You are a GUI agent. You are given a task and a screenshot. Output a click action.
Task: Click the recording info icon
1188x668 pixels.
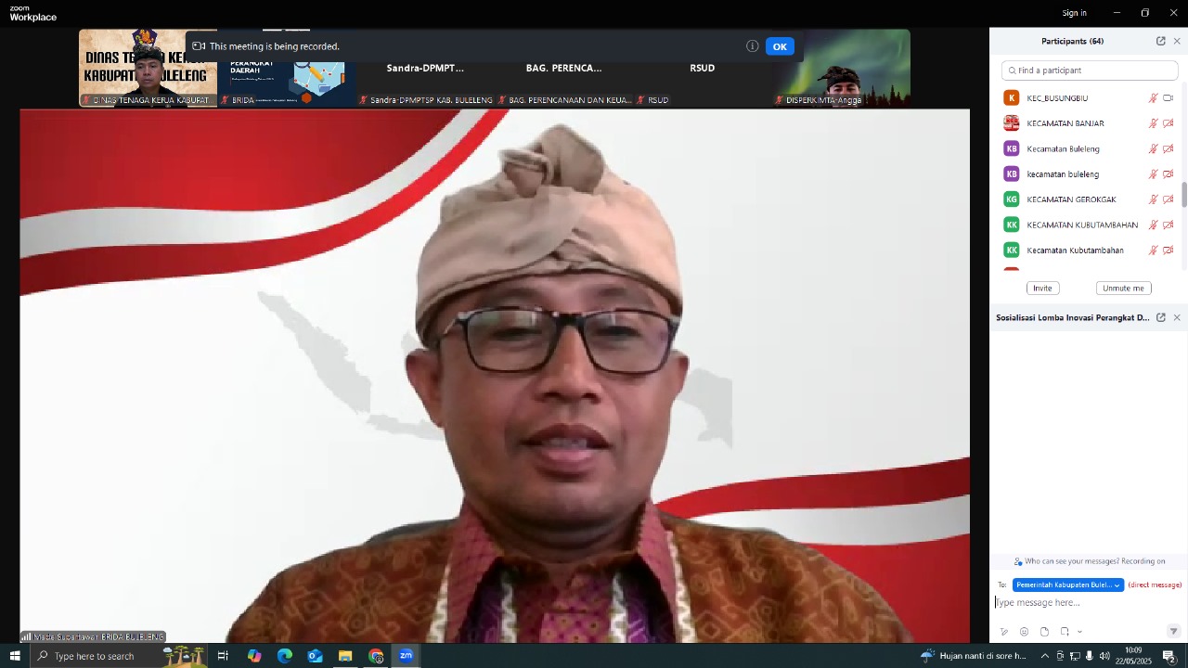pos(752,46)
